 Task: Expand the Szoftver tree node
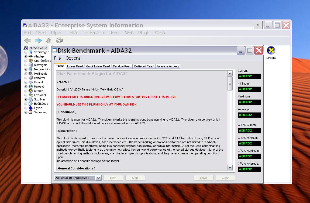click(26, 99)
